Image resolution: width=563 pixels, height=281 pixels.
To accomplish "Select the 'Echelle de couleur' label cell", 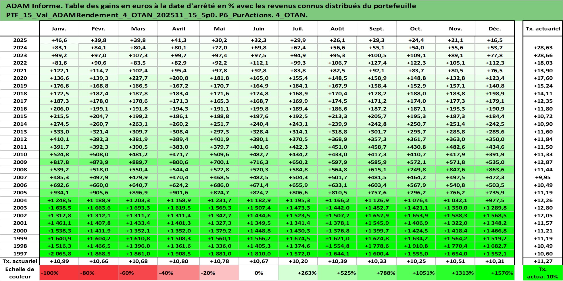I will (20, 273).
